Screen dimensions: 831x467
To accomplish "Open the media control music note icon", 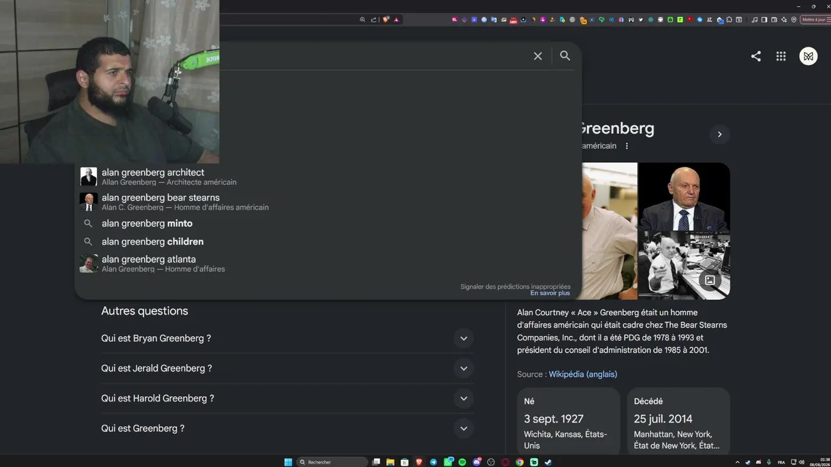I will tap(754, 19).
